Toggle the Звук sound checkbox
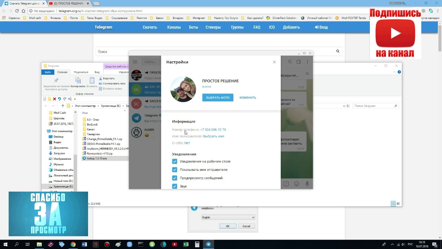This screenshot has height=249, width=442. coord(174,186)
